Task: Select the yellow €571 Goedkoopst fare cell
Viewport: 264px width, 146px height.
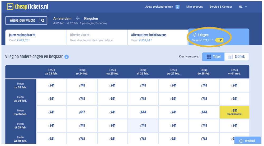Action: (234, 112)
